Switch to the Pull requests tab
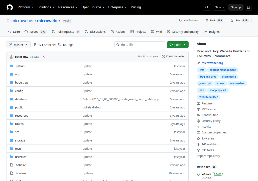 point(66,32)
